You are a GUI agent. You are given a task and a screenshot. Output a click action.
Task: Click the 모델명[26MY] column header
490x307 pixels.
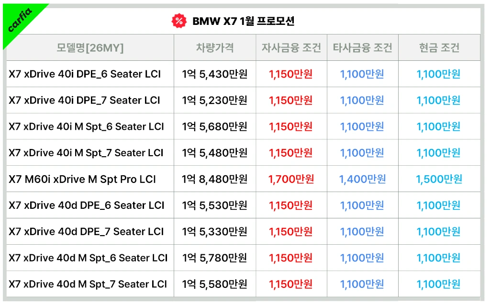click(x=90, y=47)
